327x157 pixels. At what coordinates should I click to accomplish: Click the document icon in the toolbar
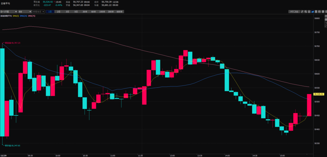point(316,11)
